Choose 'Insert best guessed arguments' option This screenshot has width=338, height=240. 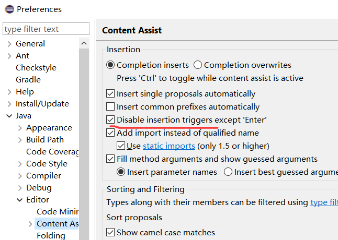click(228, 172)
